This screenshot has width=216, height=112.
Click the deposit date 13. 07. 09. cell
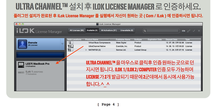click(175, 43)
